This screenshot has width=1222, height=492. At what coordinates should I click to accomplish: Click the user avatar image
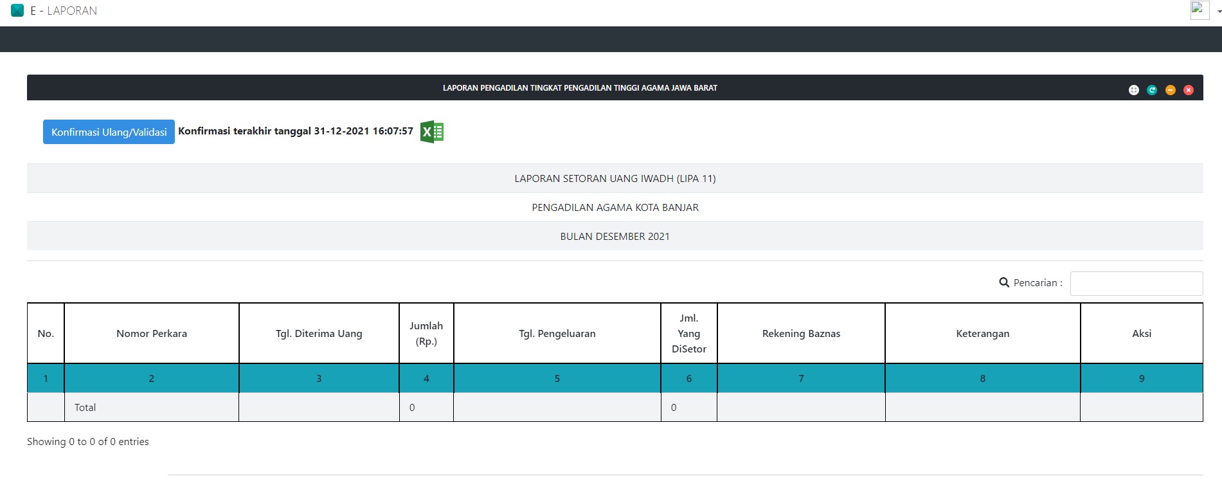[1200, 10]
